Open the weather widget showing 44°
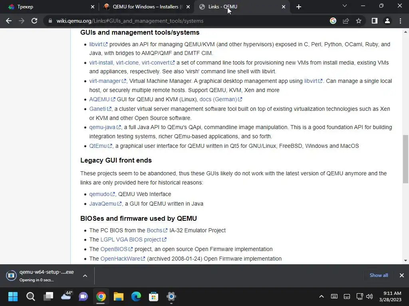Screen dimensions: 409x306 [x=66, y=296]
